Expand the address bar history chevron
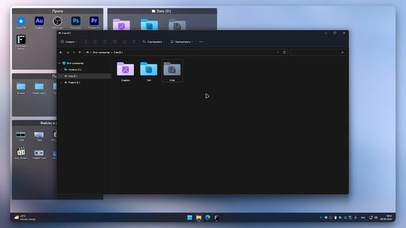Screen dimensions: 406x228 point(278,52)
